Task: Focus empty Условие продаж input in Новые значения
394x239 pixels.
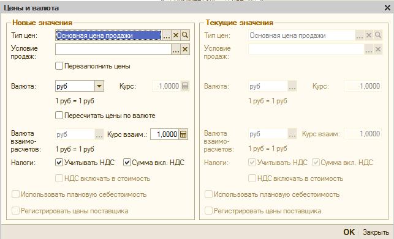Action: pos(113,50)
